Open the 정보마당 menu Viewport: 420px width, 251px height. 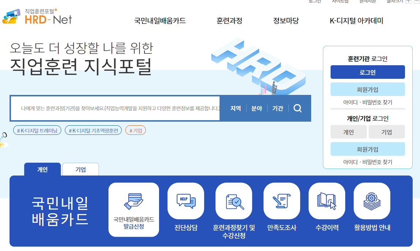[286, 21]
